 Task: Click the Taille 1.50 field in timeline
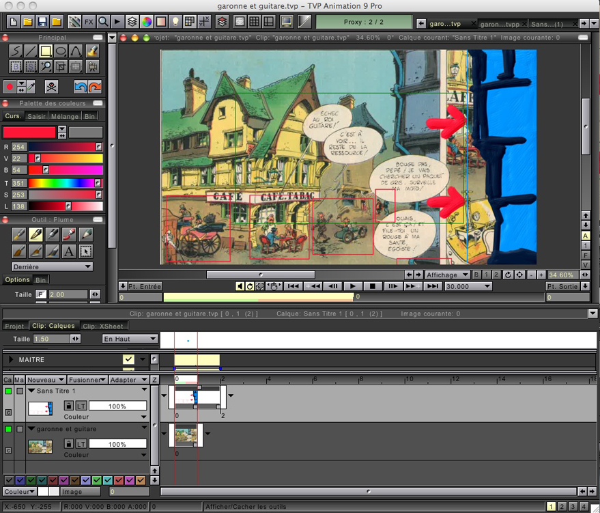pyautogui.click(x=51, y=339)
